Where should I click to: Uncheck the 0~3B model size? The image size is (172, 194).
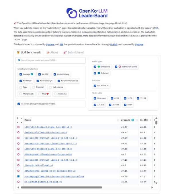[112, 98]
